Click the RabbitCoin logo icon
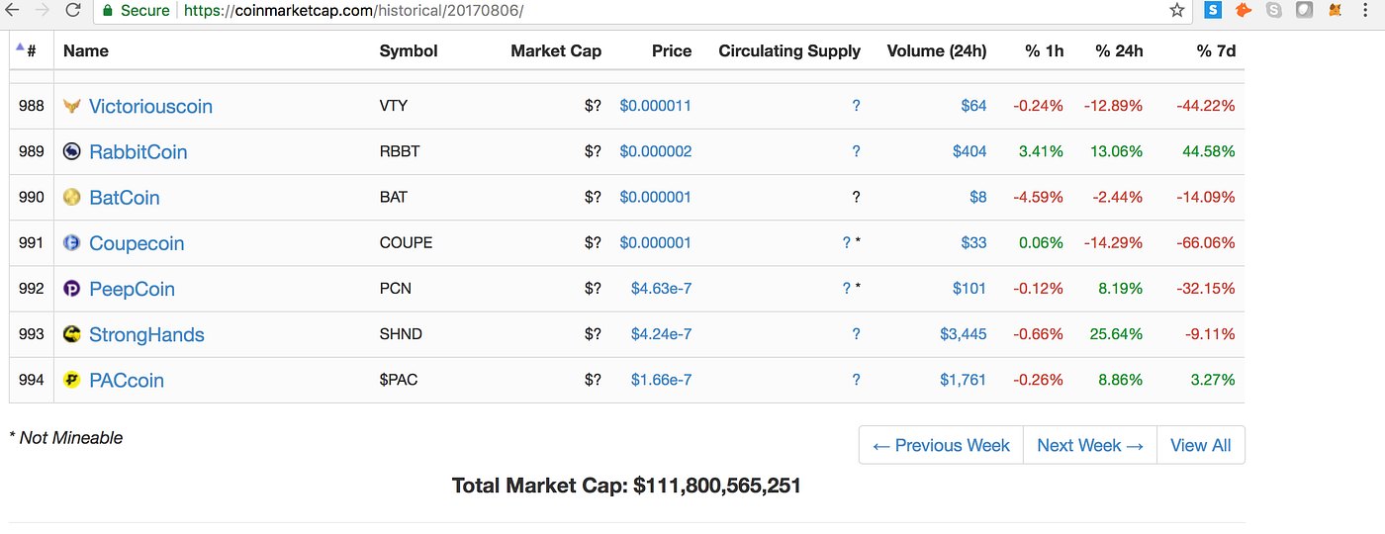This screenshot has height=534, width=1385. (x=71, y=151)
